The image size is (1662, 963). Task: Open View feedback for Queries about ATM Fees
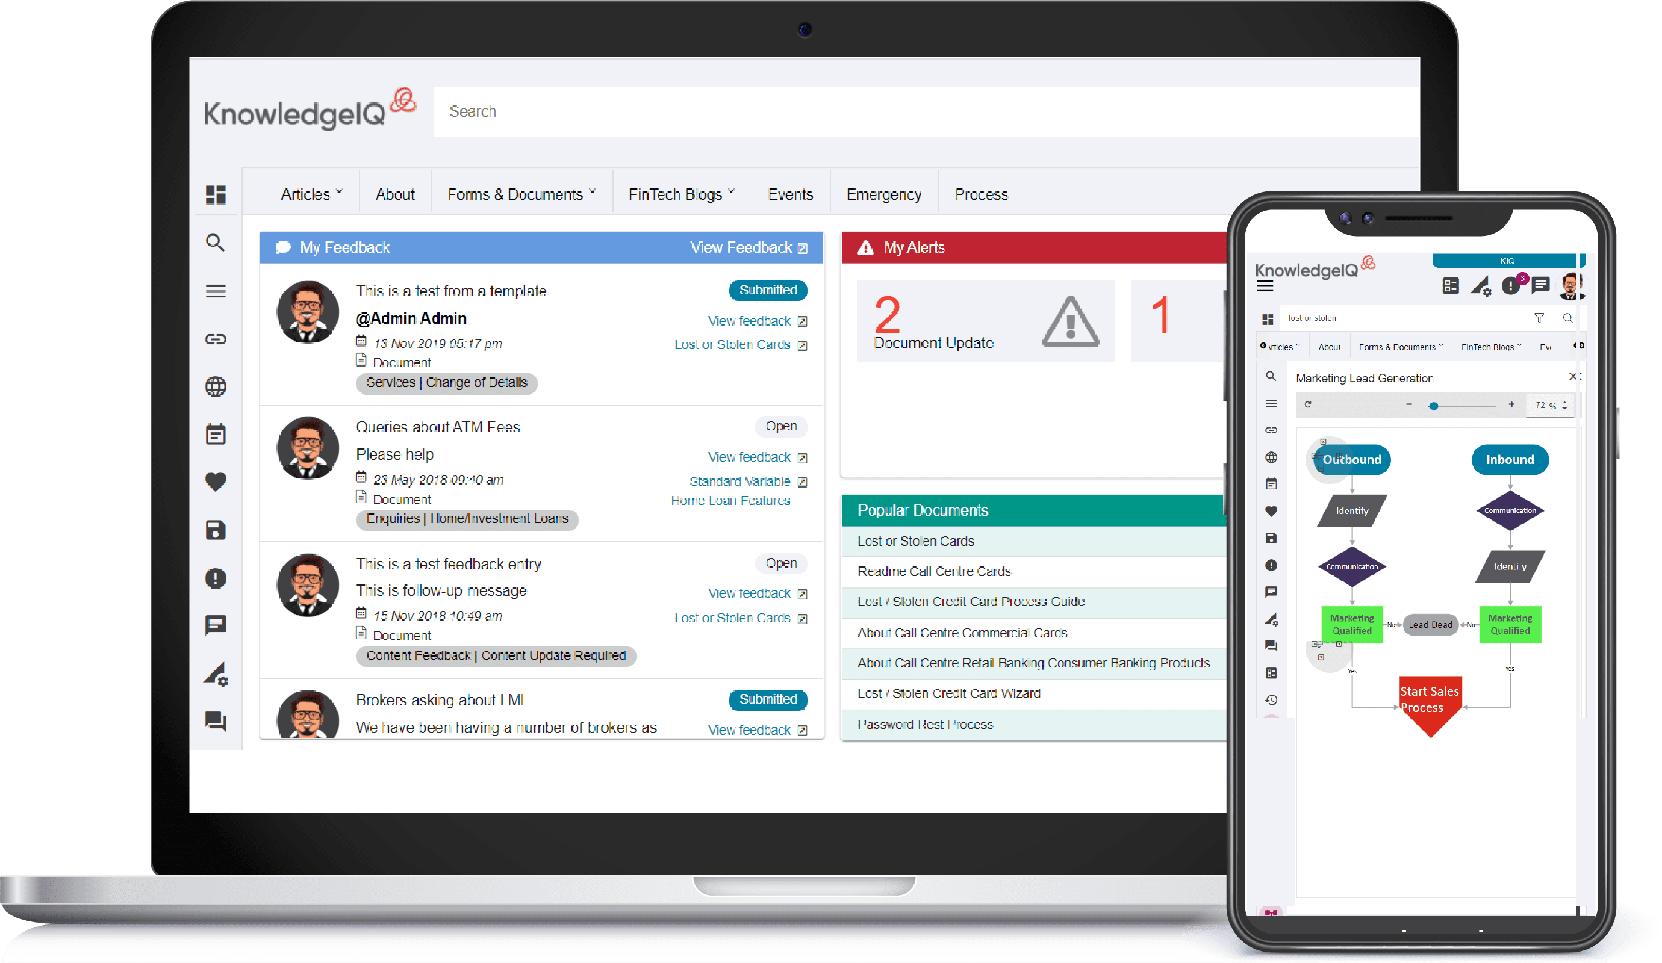tap(757, 457)
